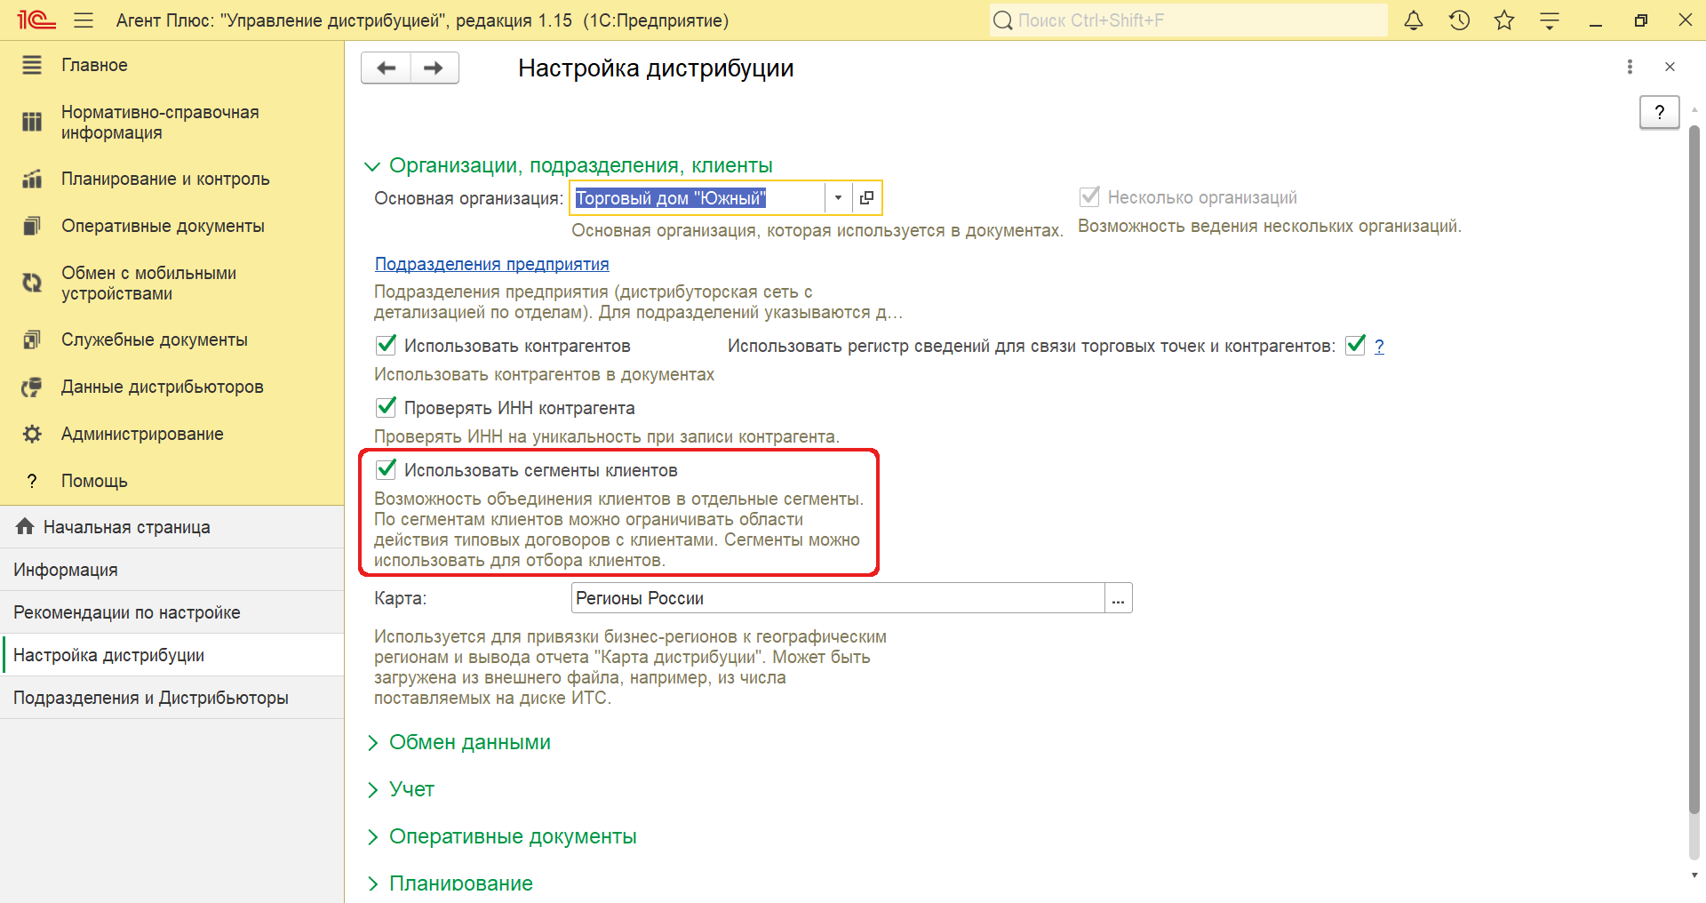This screenshot has width=1706, height=903.
Task: Open Карта selection with ellipsis button
Action: pos(1118,598)
